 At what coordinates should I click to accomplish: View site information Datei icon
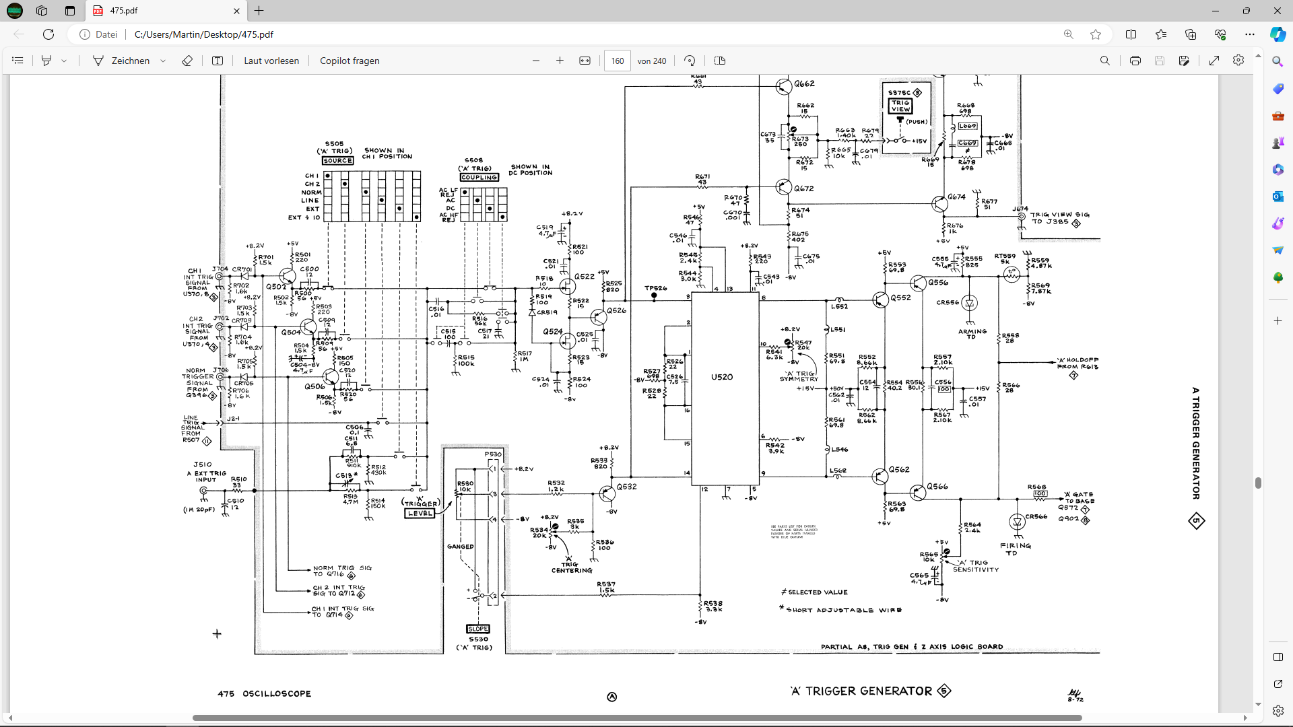pos(98,34)
